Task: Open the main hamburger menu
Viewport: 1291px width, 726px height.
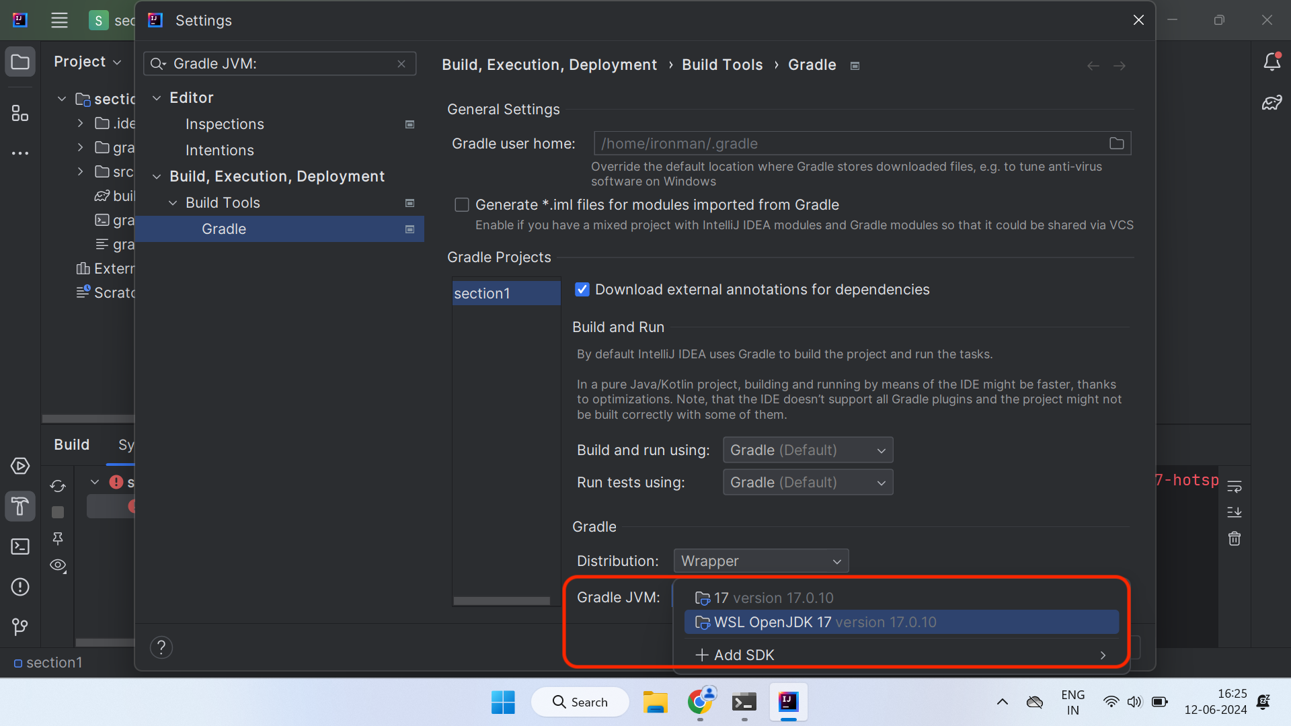Action: click(x=59, y=20)
